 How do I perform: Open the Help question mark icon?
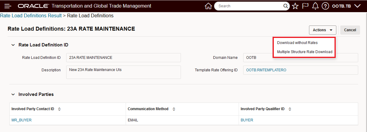325,6
